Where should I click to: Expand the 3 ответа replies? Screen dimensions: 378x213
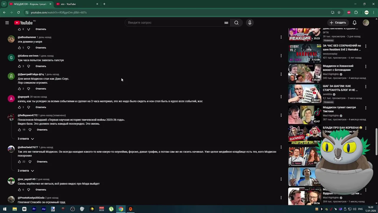pos(26,139)
